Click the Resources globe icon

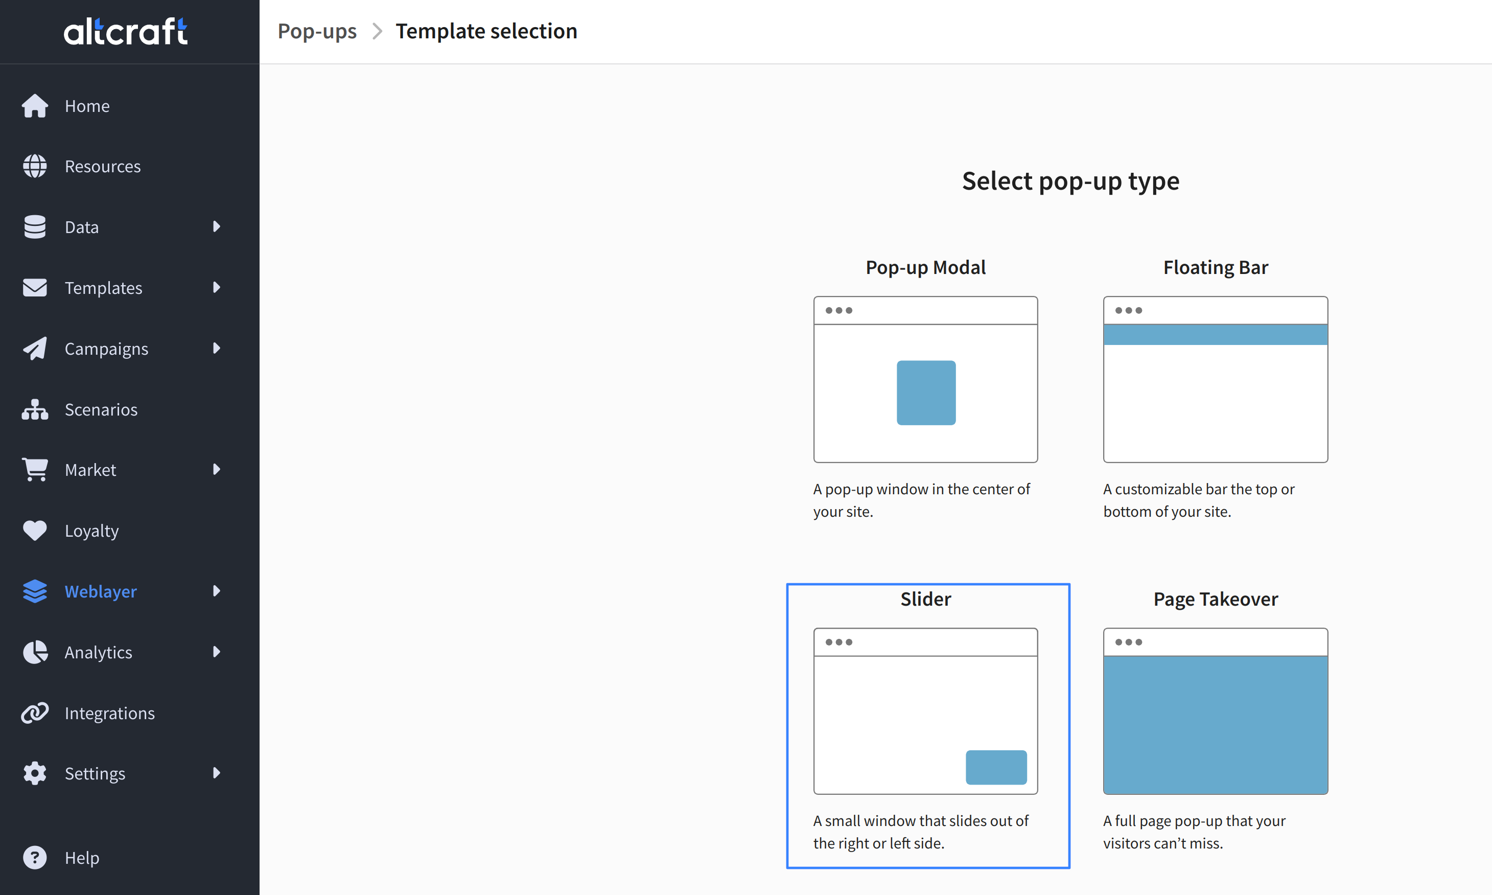[35, 167]
